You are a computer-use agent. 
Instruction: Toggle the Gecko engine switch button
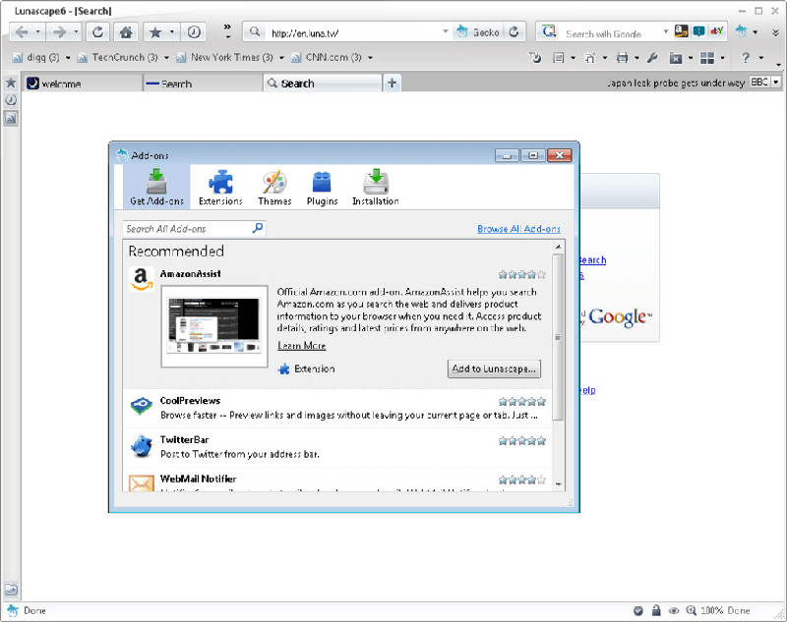click(478, 32)
